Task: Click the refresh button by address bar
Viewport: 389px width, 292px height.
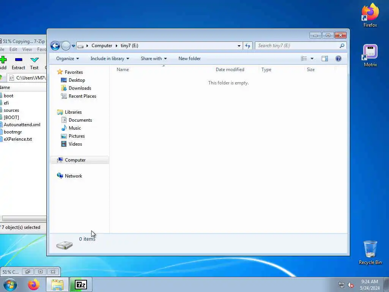Action: [x=248, y=46]
